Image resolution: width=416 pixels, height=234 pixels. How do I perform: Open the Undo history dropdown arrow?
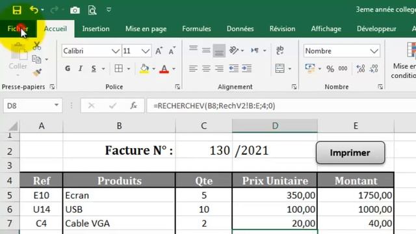[x=42, y=10]
